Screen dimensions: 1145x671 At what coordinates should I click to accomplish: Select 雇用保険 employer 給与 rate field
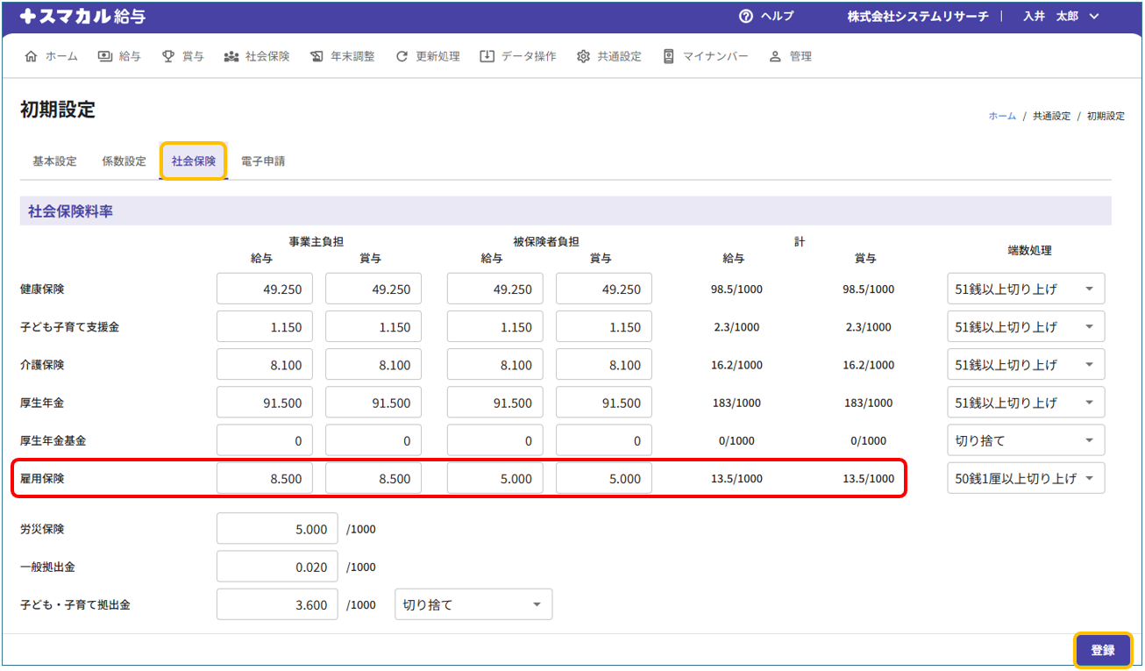(265, 479)
